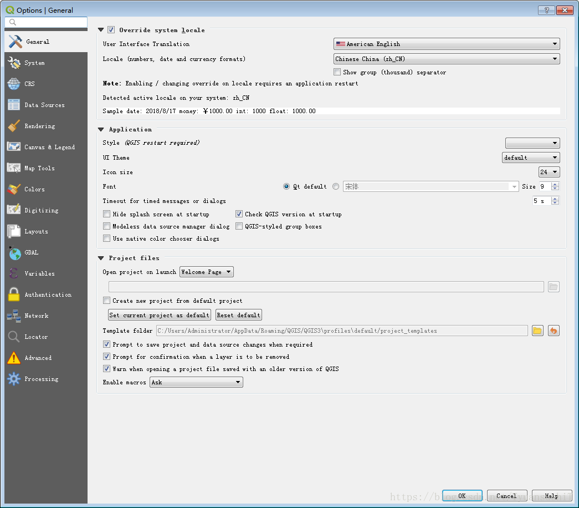579x508 pixels.
Task: Click the Data Sources table icon
Action: [14, 105]
